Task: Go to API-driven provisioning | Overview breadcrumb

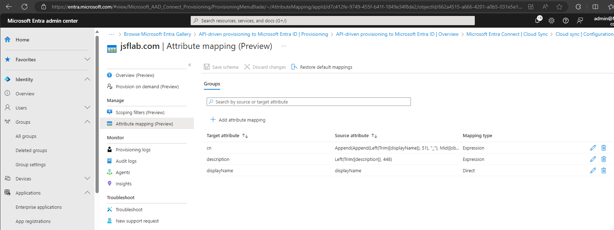Action: click(397, 34)
